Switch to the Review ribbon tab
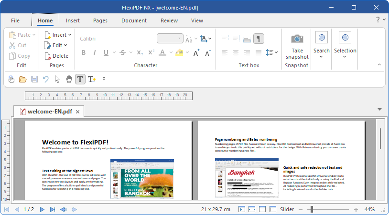 point(169,20)
